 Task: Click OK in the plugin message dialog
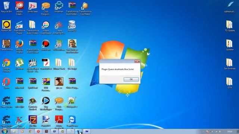tap(131, 79)
